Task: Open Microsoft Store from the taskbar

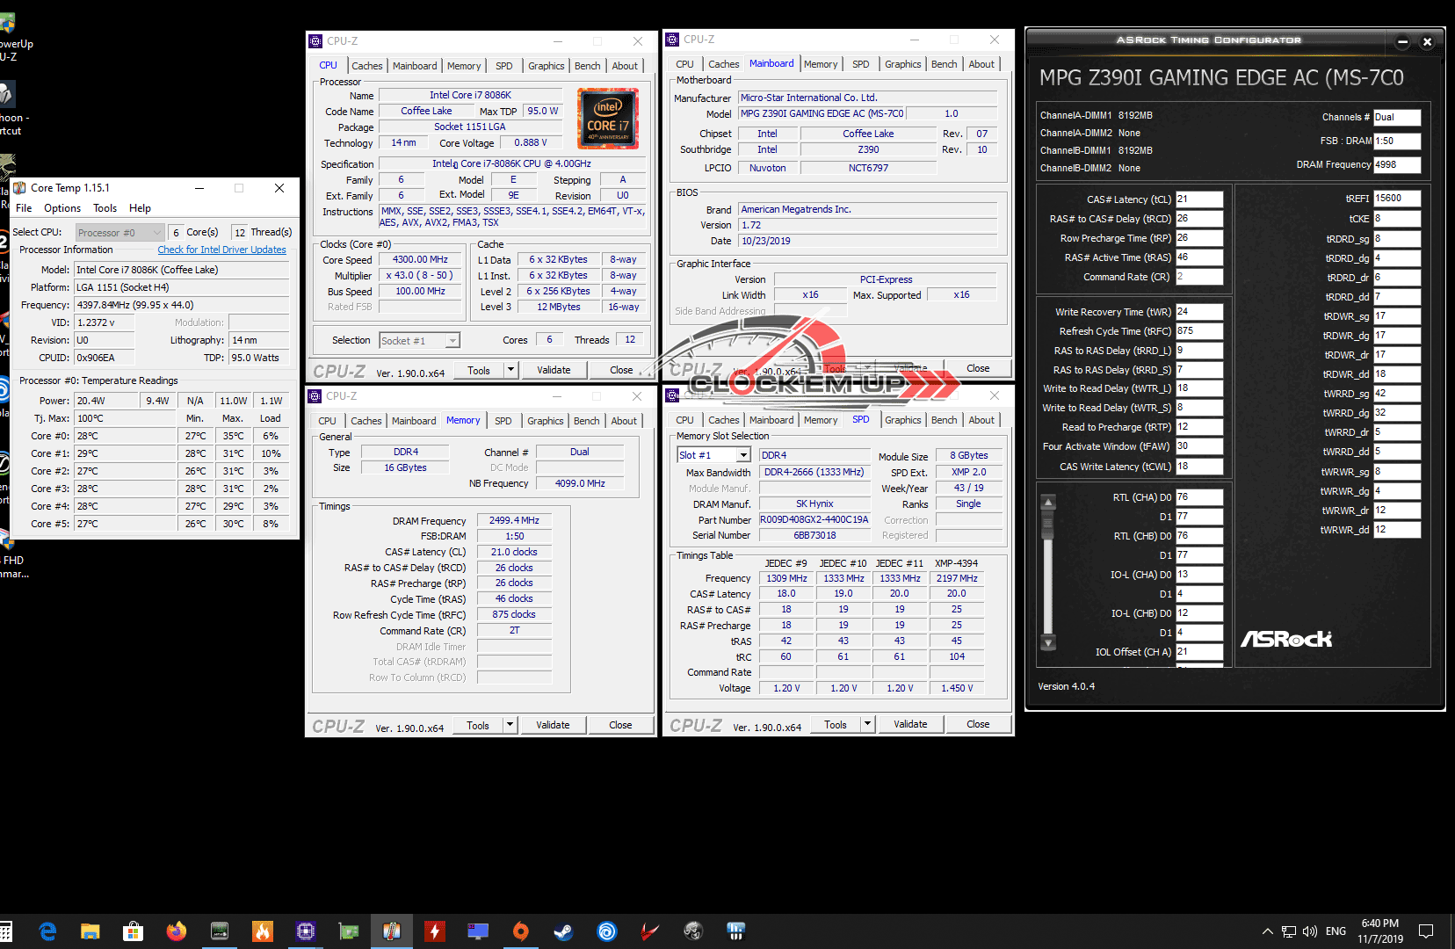Action: [x=134, y=931]
